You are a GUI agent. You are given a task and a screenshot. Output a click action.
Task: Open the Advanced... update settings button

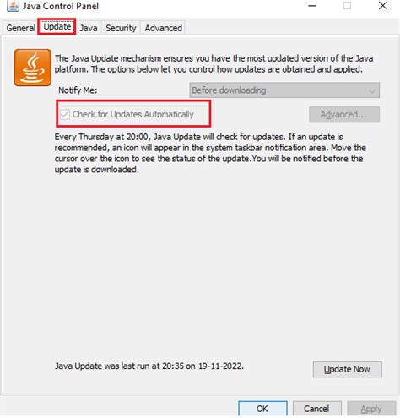tap(344, 114)
